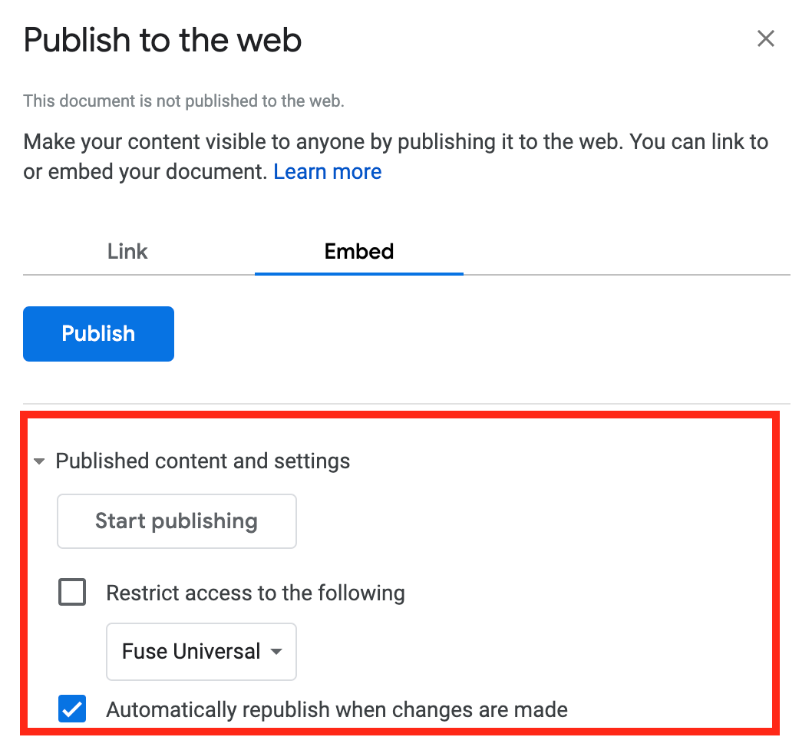Click 'Automatically republish when changes are made' text

(336, 709)
